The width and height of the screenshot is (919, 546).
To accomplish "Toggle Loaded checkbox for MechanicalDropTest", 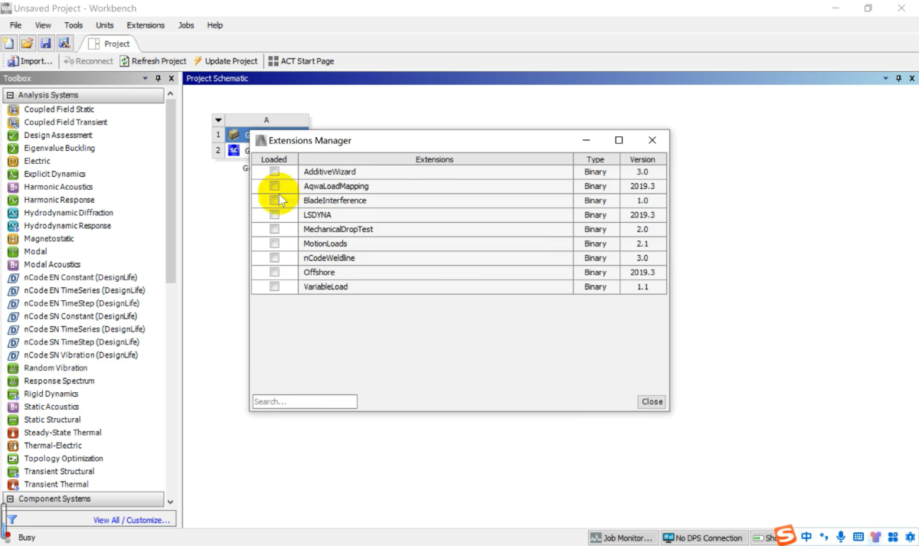I will point(274,229).
